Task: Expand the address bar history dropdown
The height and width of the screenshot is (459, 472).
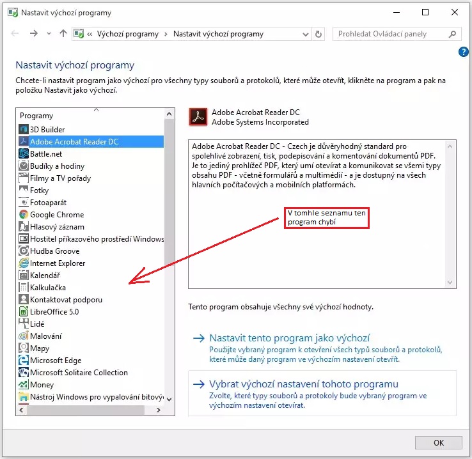Action: tap(306, 35)
